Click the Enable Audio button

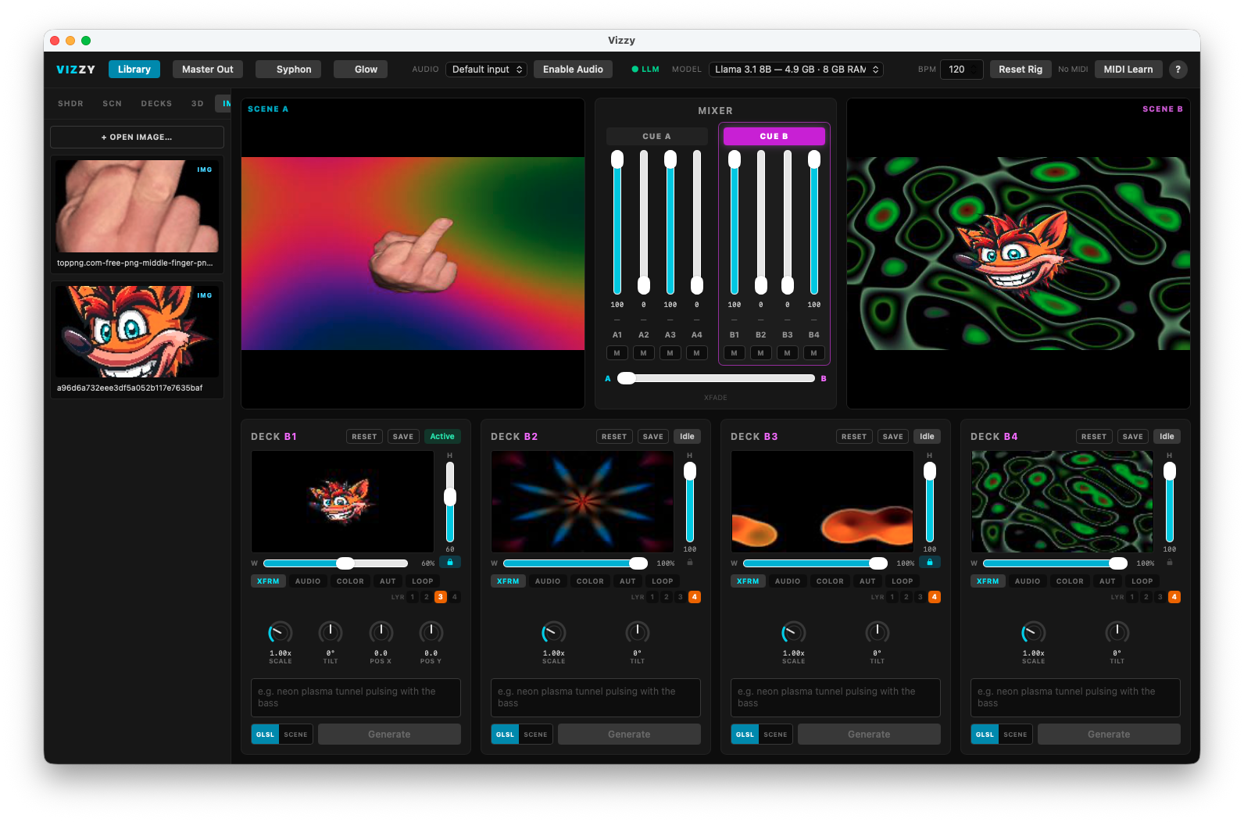click(x=573, y=70)
